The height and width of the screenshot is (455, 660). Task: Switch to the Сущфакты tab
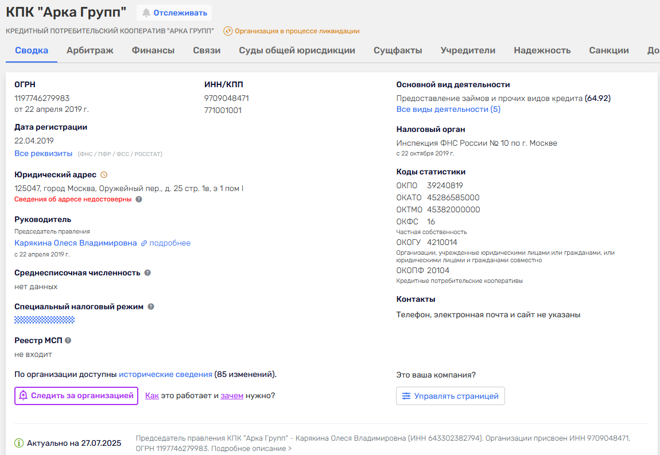coord(398,50)
